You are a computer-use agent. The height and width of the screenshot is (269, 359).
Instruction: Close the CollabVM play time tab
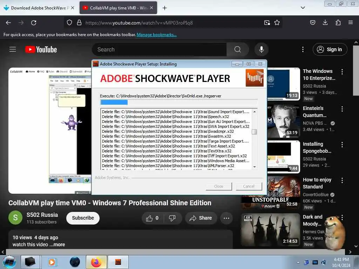coord(151,8)
